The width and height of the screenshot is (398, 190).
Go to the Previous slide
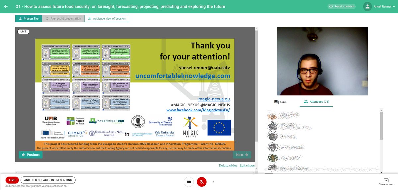[31, 155]
